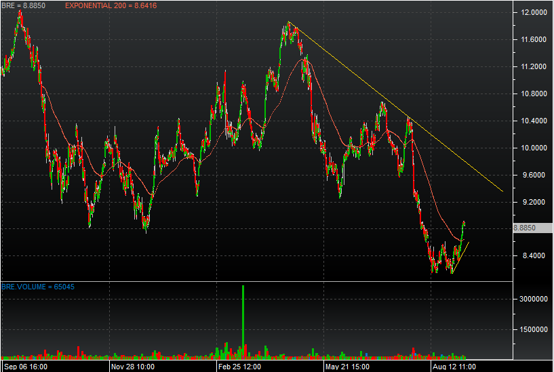The width and height of the screenshot is (554, 372).
Task: Click the 10.4000 price axis label
Action: click(x=534, y=121)
